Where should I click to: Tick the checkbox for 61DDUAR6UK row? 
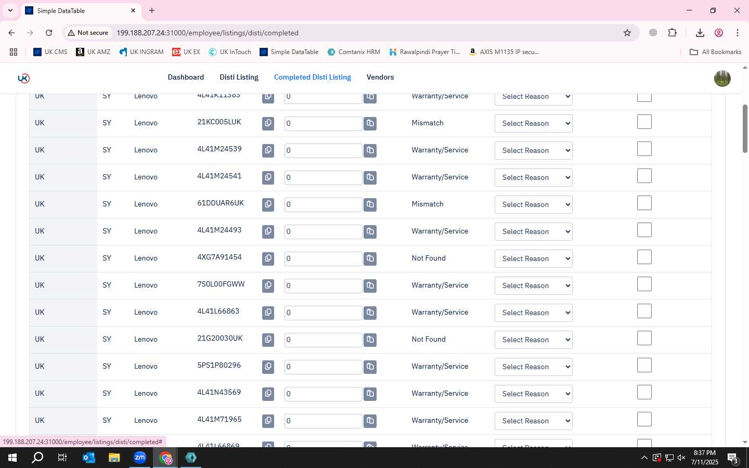click(644, 203)
